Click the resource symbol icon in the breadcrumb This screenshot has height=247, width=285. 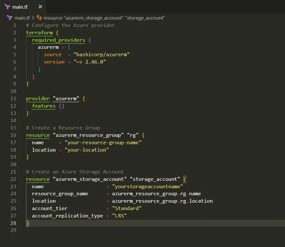click(x=39, y=17)
